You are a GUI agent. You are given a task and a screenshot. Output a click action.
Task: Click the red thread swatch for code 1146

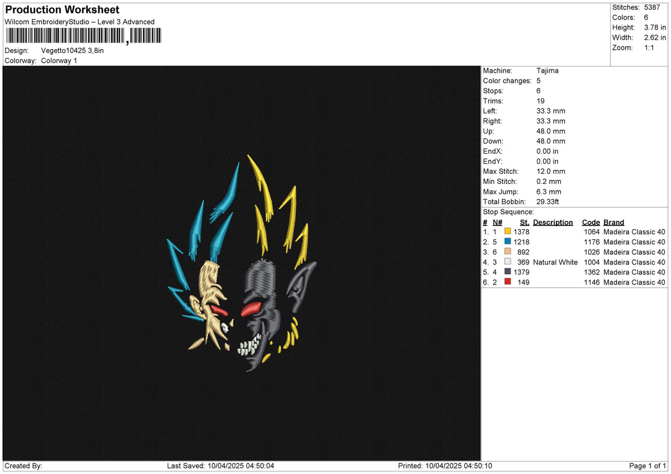(x=508, y=282)
